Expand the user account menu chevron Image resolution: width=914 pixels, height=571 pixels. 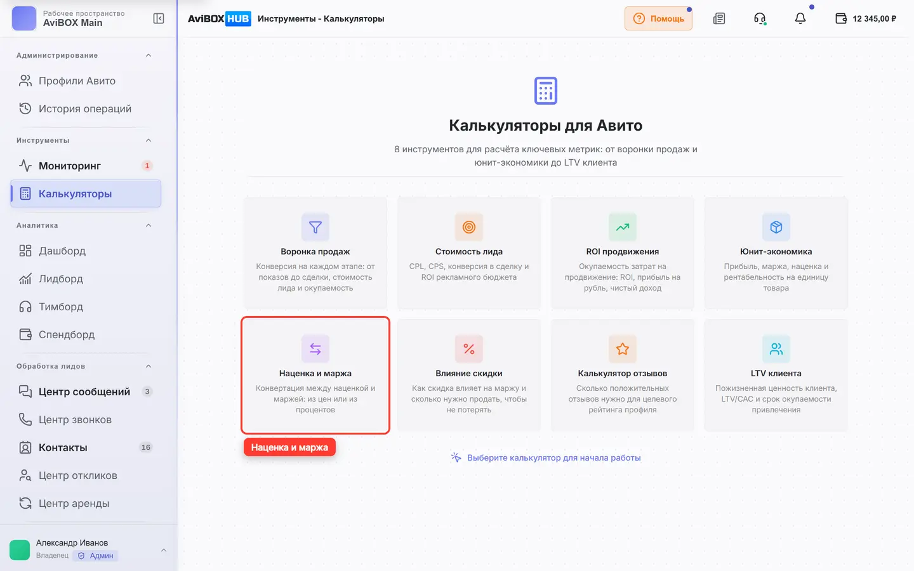pyautogui.click(x=164, y=550)
